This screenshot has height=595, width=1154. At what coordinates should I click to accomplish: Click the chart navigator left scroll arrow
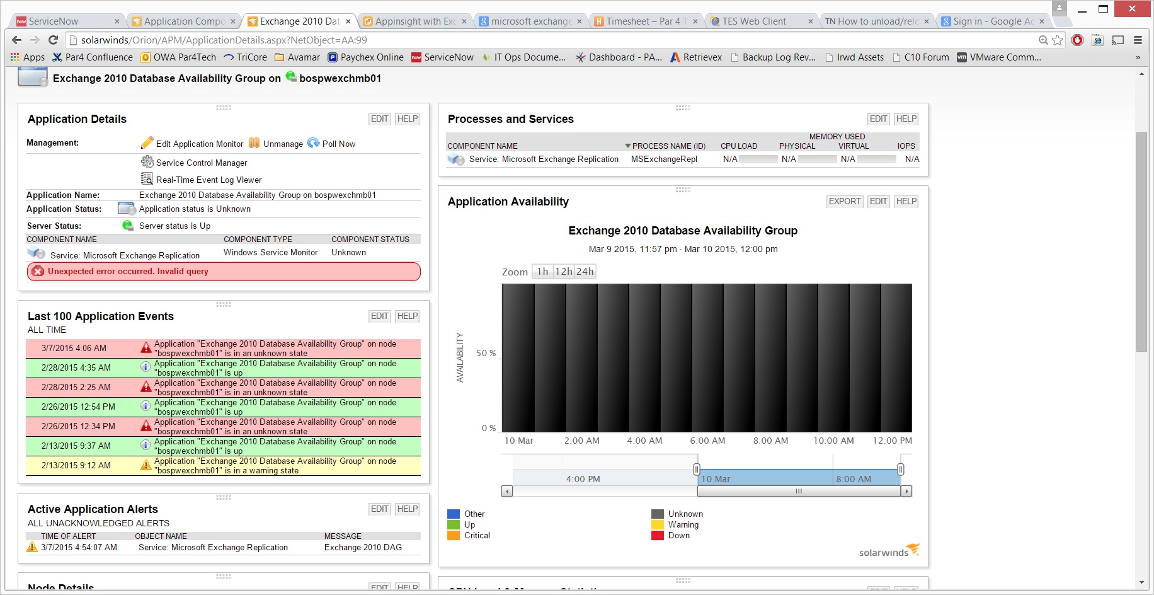click(x=507, y=492)
